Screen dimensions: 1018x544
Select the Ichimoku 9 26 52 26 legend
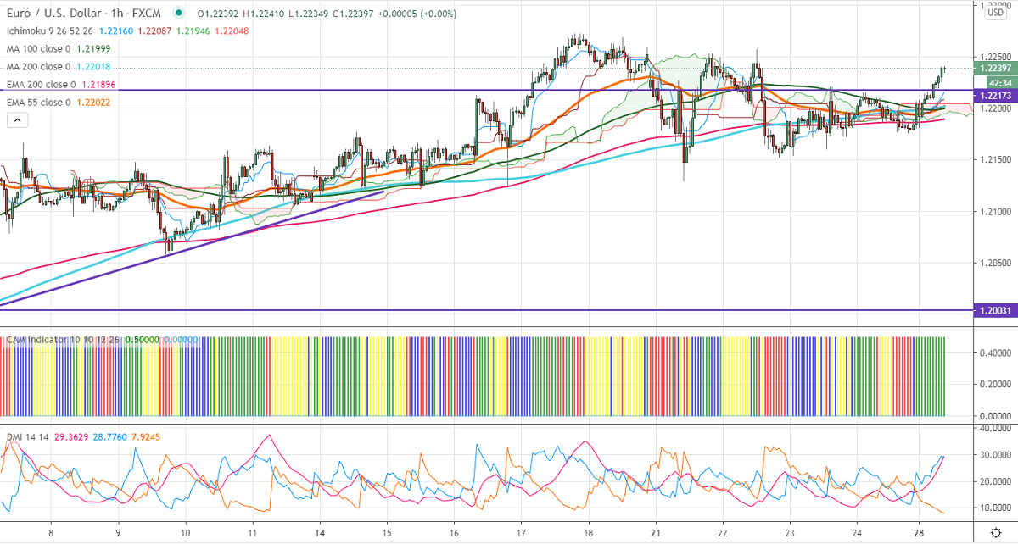(52, 31)
